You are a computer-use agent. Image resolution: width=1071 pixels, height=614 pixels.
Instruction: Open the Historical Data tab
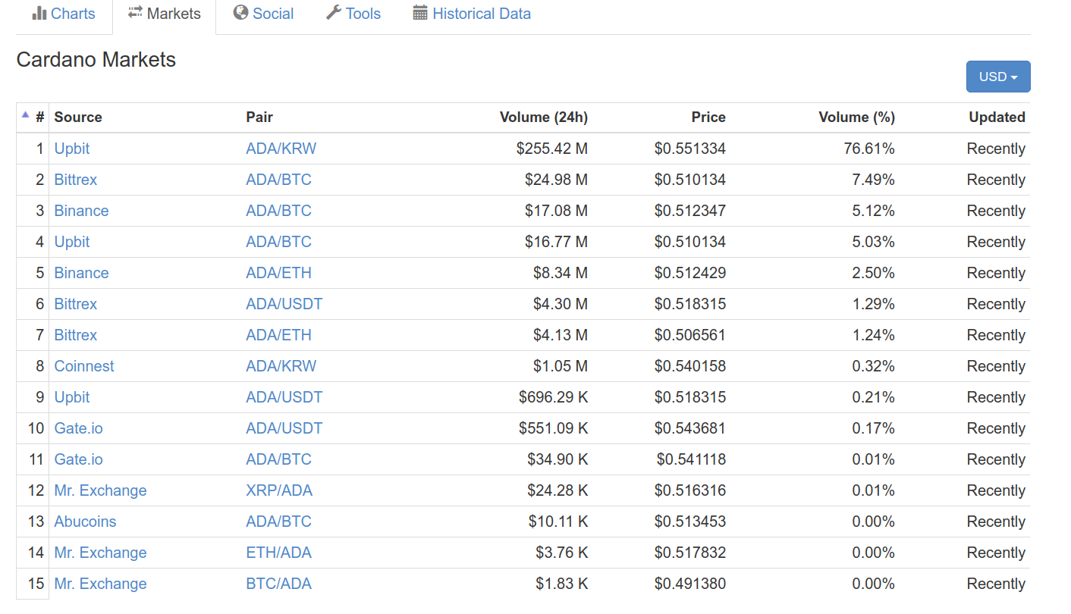point(472,14)
